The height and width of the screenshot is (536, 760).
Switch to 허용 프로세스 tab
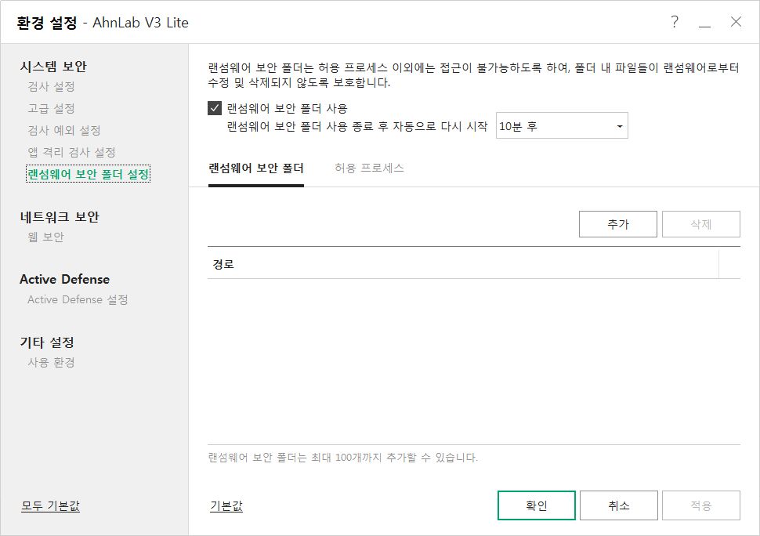pyautogui.click(x=369, y=168)
